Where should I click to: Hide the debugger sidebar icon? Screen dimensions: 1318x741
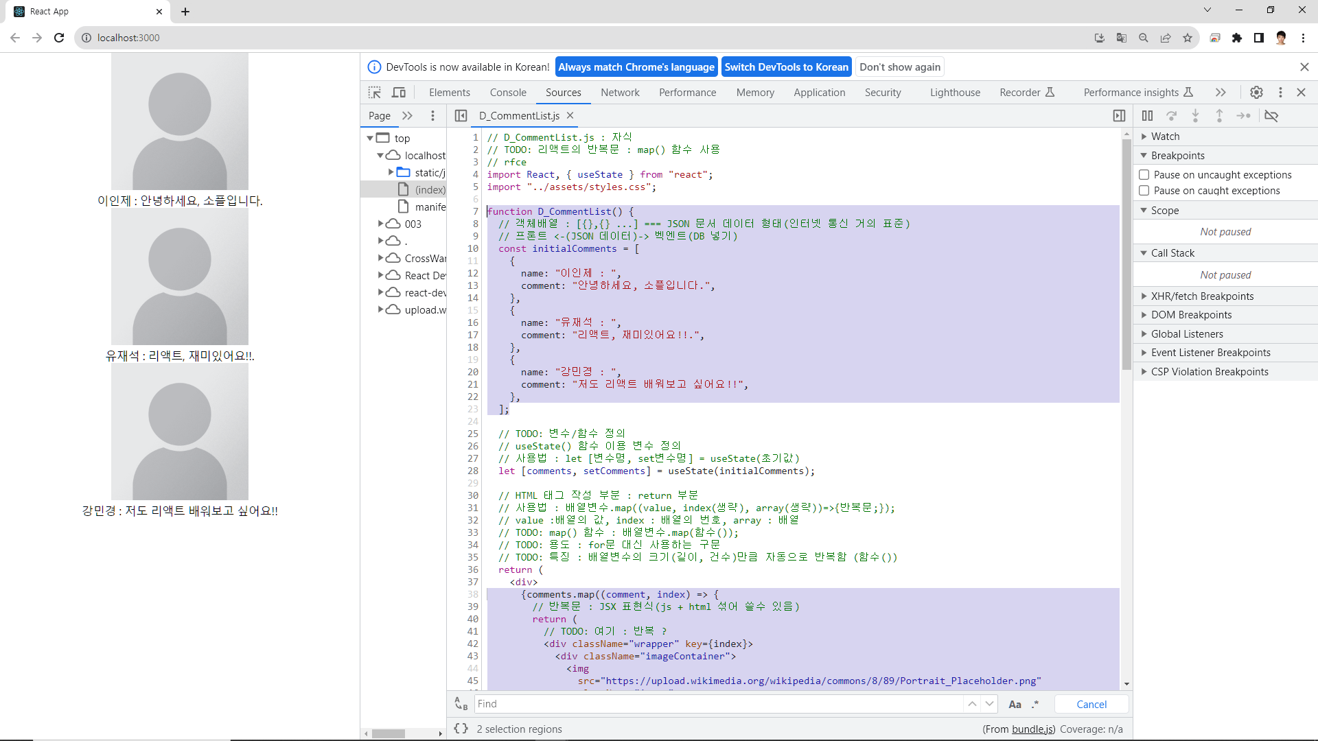point(1119,116)
